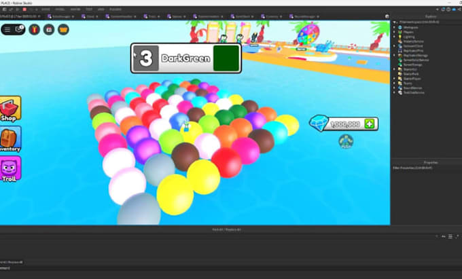Select StarterGui folder icon in Explorer
Screen dimensions: 462x279
pyautogui.click(x=400, y=69)
